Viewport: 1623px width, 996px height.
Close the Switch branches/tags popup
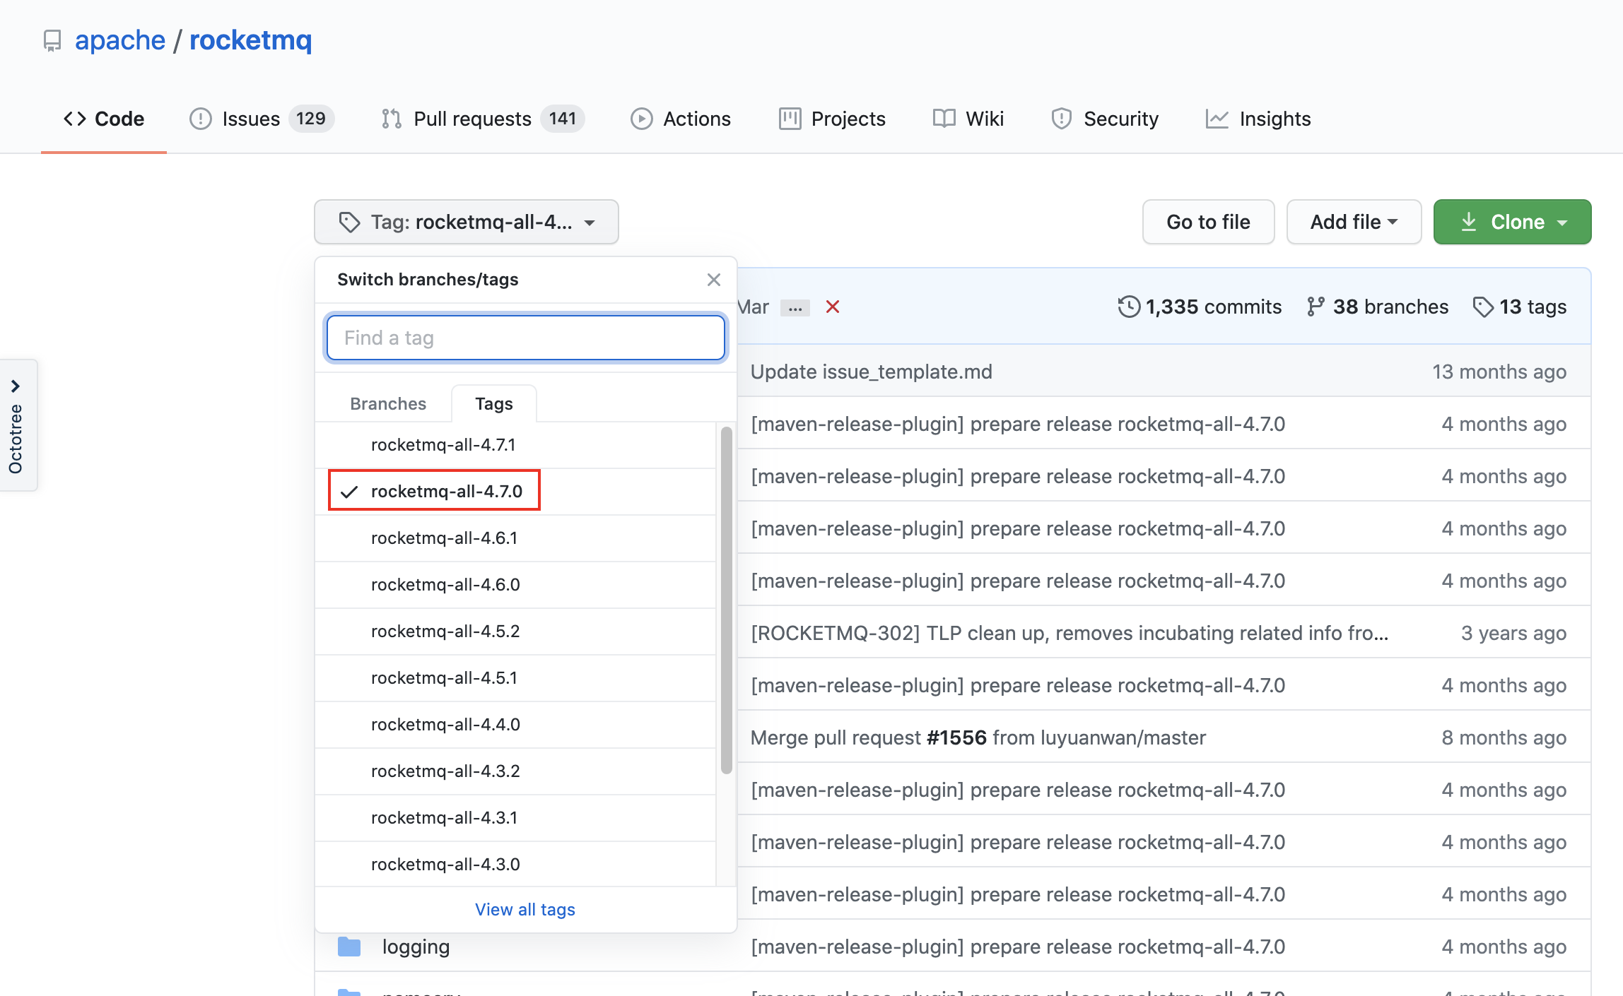(x=714, y=280)
